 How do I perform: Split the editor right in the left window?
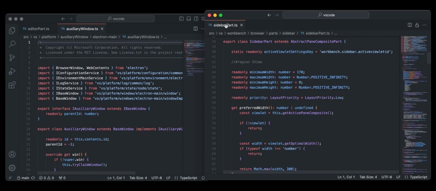coord(195,28)
